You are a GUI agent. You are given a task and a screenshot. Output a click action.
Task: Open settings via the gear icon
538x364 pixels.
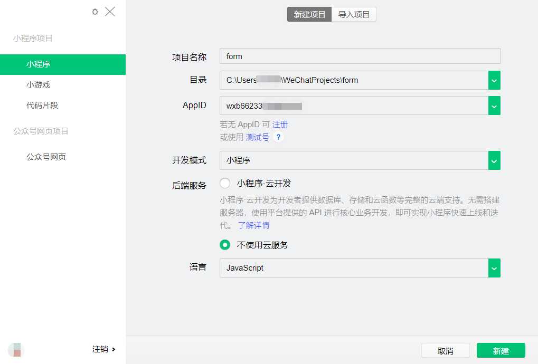point(95,12)
